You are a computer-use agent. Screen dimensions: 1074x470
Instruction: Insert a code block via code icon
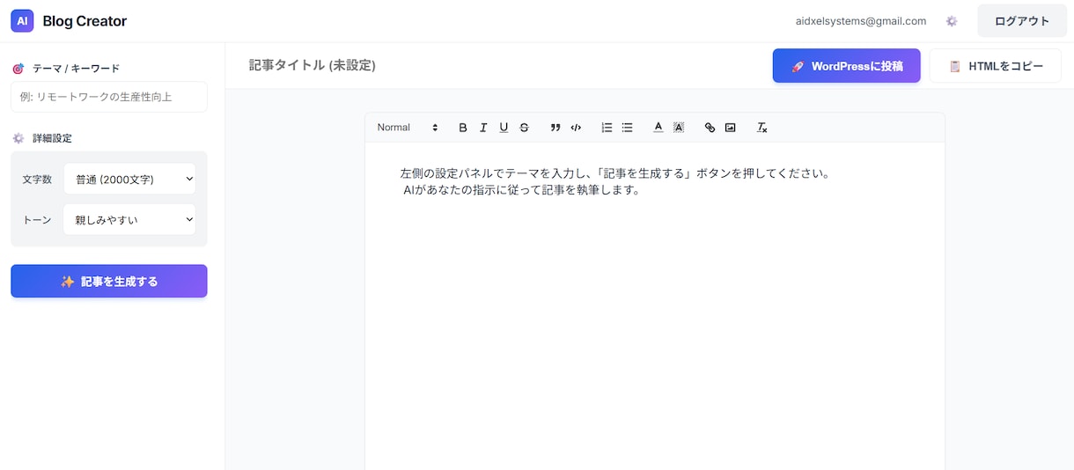[x=576, y=128]
